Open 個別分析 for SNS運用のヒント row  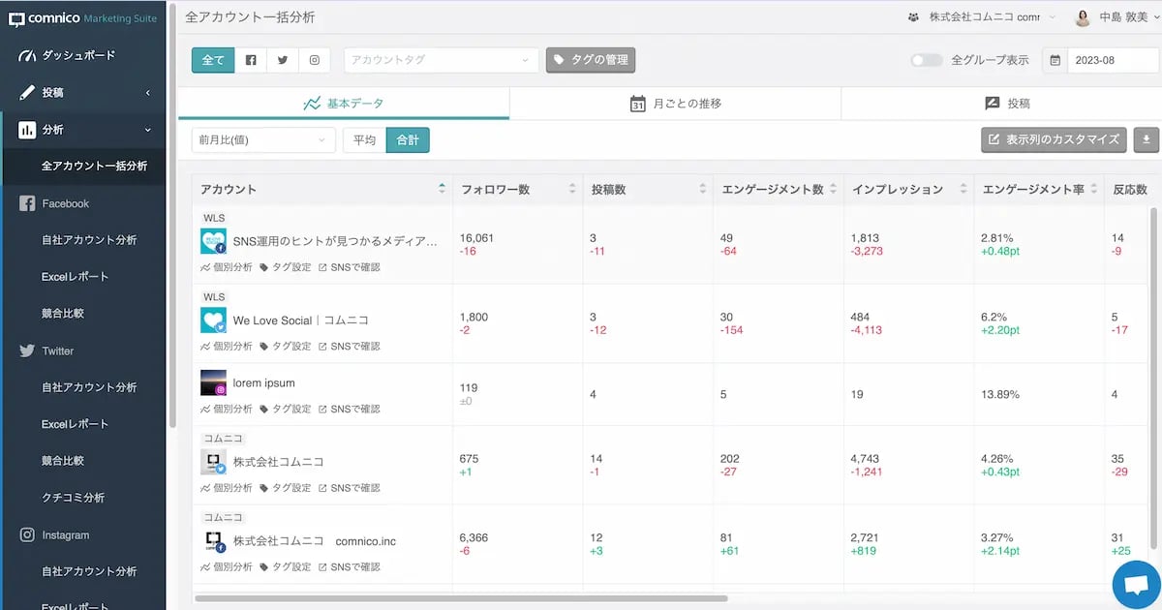[x=227, y=266]
